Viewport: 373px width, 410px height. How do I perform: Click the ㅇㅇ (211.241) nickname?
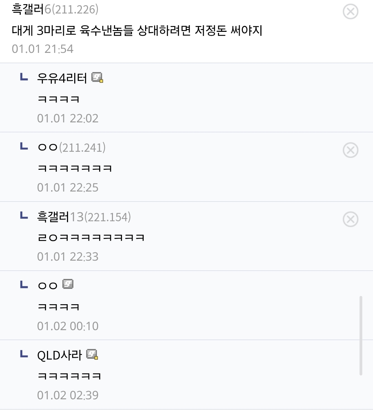coord(48,148)
